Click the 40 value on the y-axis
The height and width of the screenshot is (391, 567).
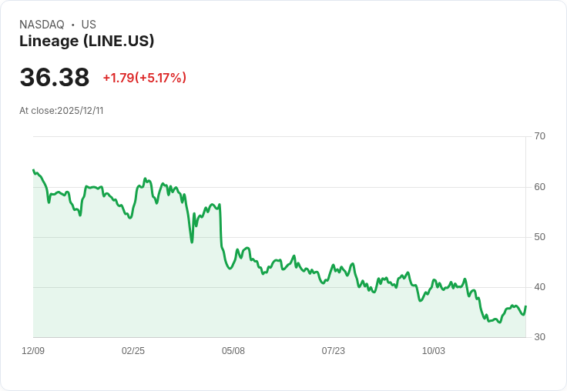tap(539, 287)
